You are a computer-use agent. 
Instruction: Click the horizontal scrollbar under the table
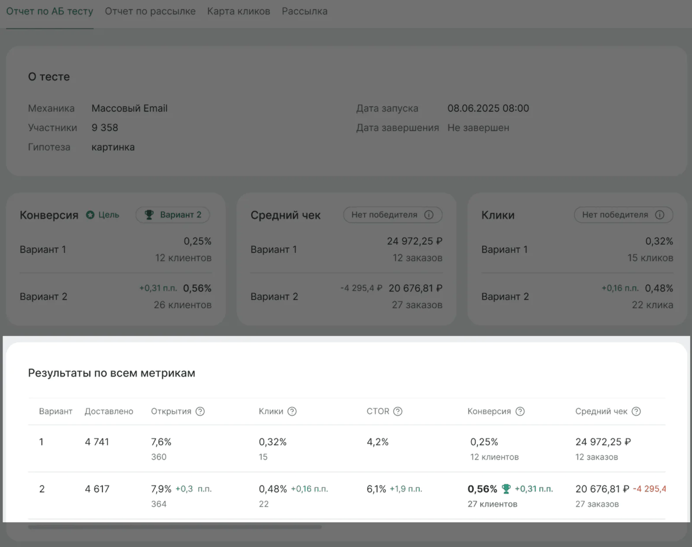pyautogui.click(x=174, y=527)
